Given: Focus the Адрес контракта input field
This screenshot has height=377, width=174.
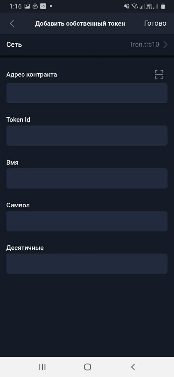Looking at the screenshot, I should pos(87,93).
